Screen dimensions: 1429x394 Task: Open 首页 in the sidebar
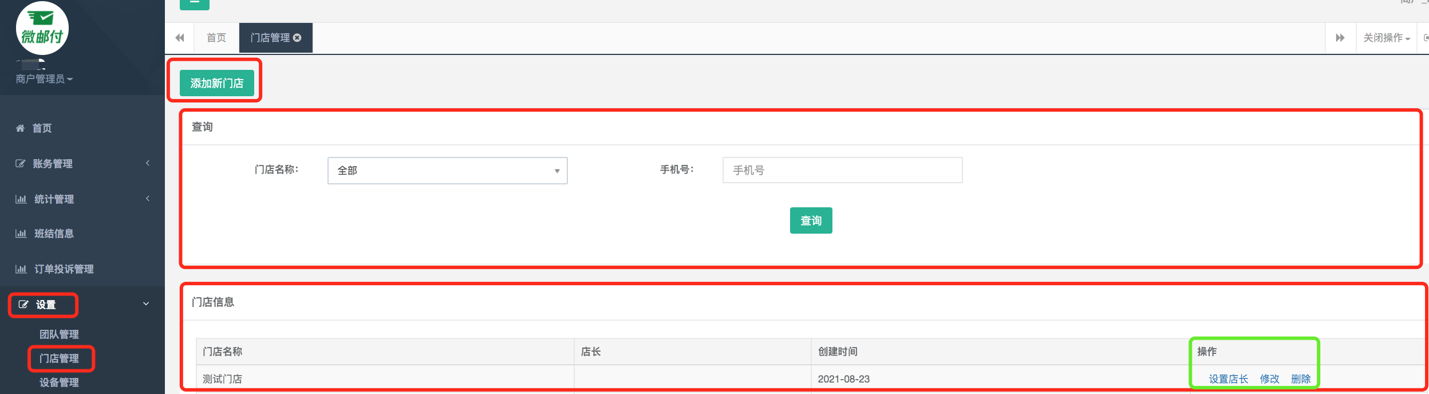click(x=42, y=128)
